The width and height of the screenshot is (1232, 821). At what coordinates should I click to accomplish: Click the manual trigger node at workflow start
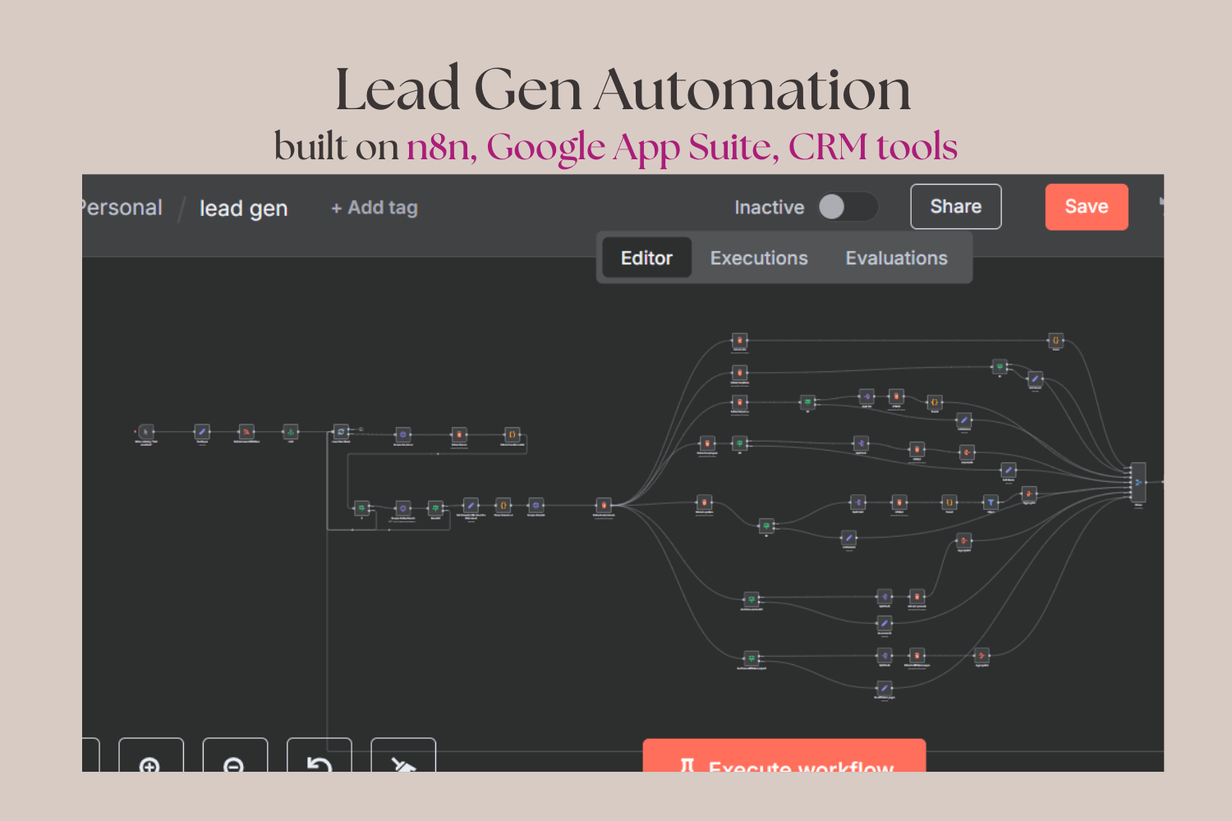tap(146, 431)
